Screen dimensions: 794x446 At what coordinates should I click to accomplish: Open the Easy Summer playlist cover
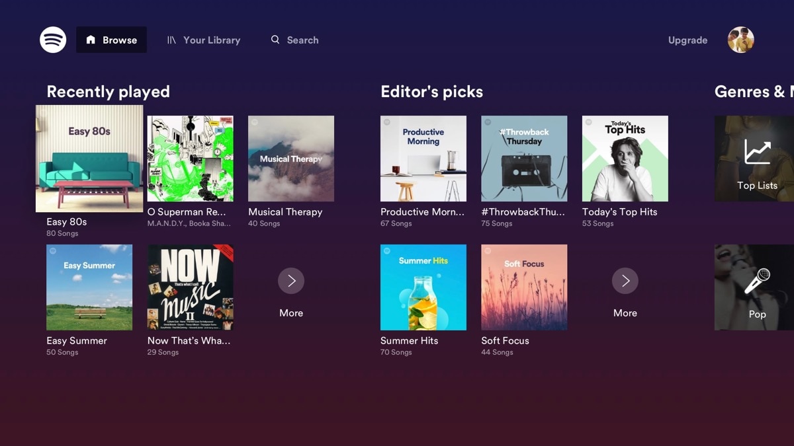pos(89,287)
